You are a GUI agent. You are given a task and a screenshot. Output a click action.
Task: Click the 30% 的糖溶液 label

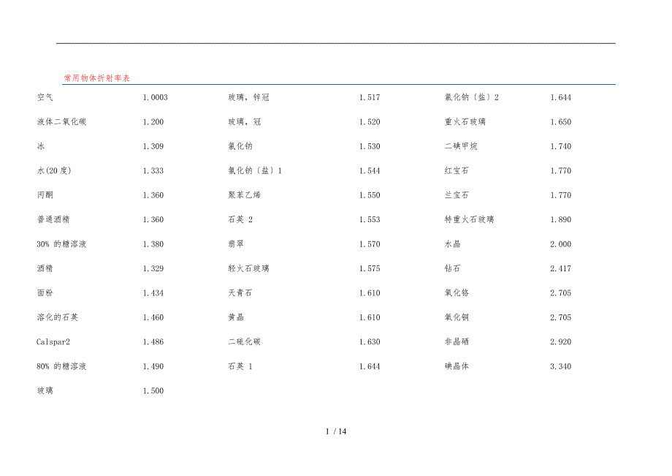61,244
